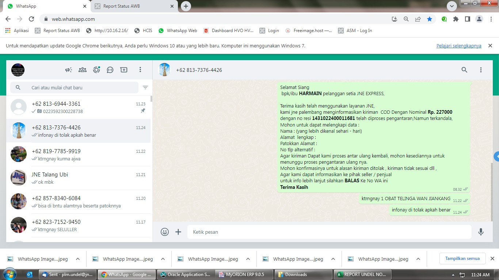
Task: Go back in browser history
Action: pyautogui.click(x=8, y=19)
